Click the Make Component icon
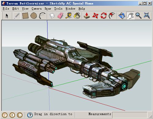 point(52,16)
